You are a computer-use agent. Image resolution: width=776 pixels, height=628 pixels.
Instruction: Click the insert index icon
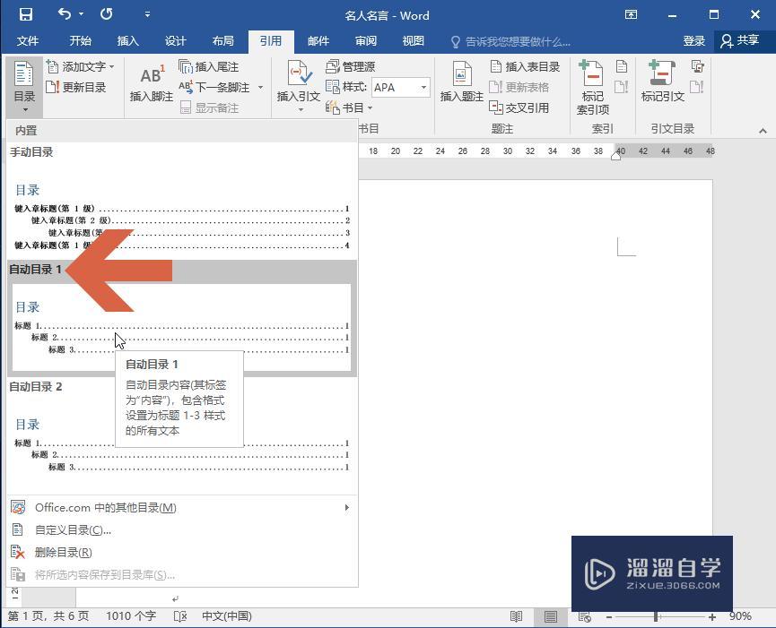click(x=622, y=66)
